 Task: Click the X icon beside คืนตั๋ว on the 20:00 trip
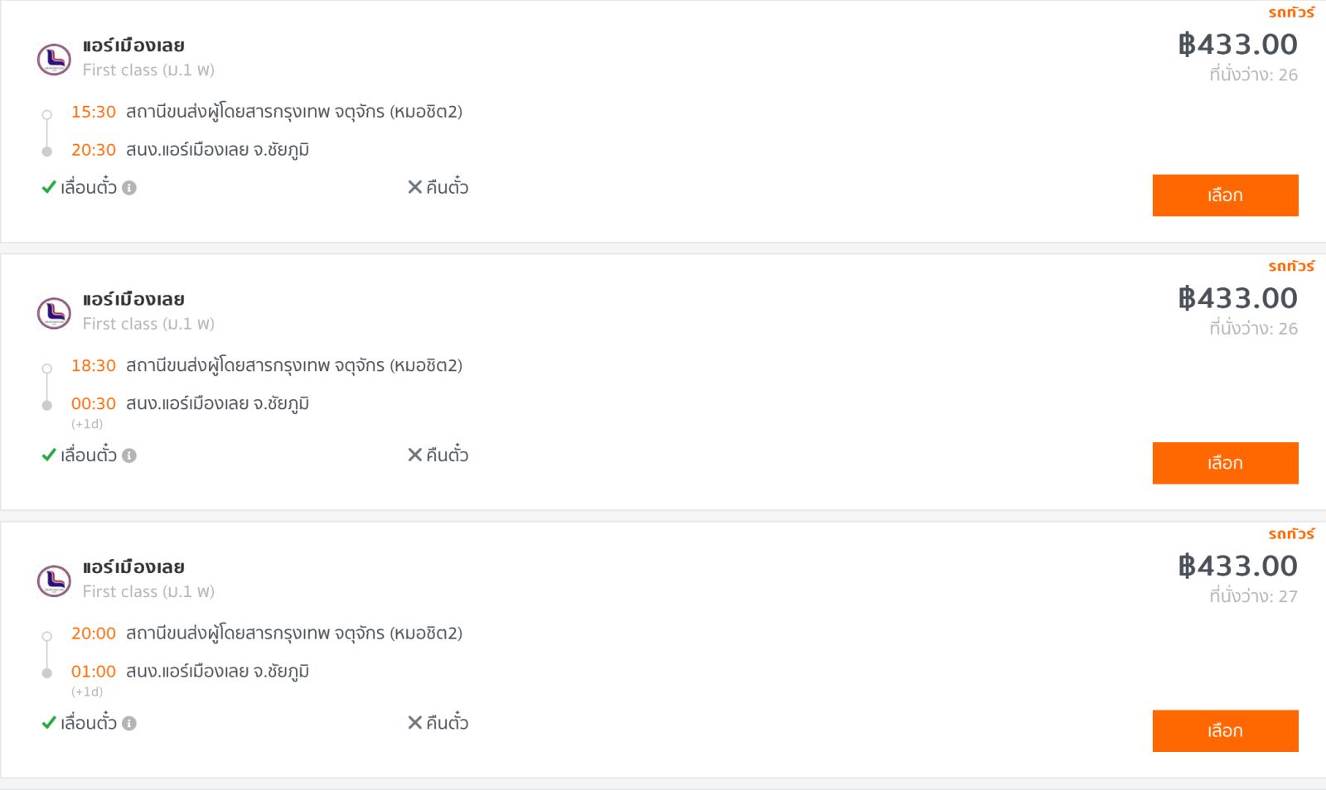coord(415,722)
